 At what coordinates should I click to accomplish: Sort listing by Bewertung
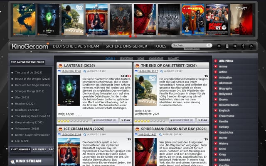coord(126,59)
